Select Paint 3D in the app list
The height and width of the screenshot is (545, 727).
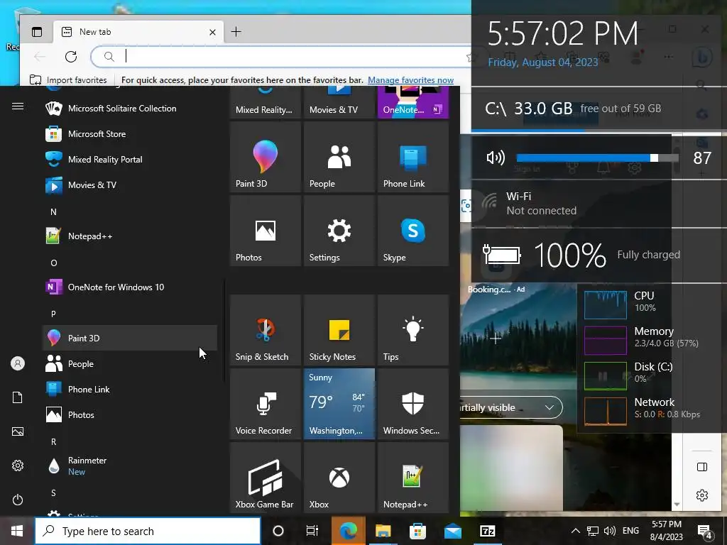pos(130,338)
